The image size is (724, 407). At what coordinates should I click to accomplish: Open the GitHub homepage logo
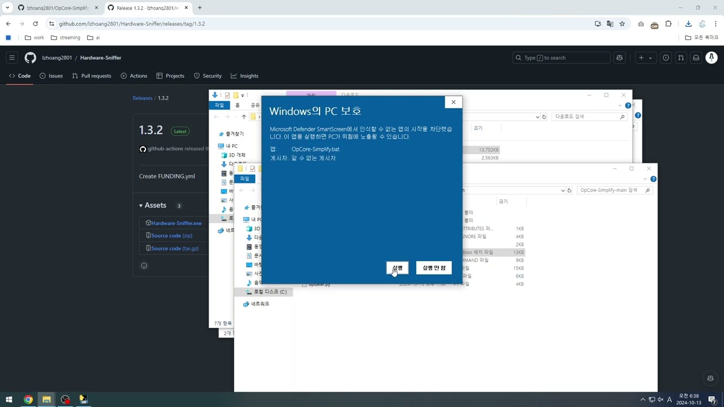coord(31,58)
